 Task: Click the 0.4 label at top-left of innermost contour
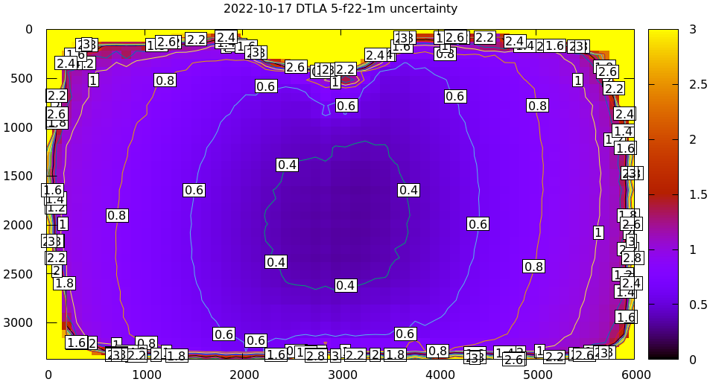(x=287, y=165)
